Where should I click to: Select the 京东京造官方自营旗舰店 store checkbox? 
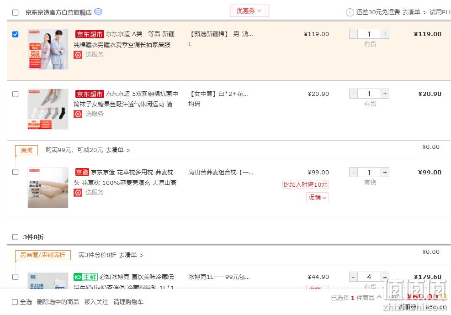click(x=15, y=13)
